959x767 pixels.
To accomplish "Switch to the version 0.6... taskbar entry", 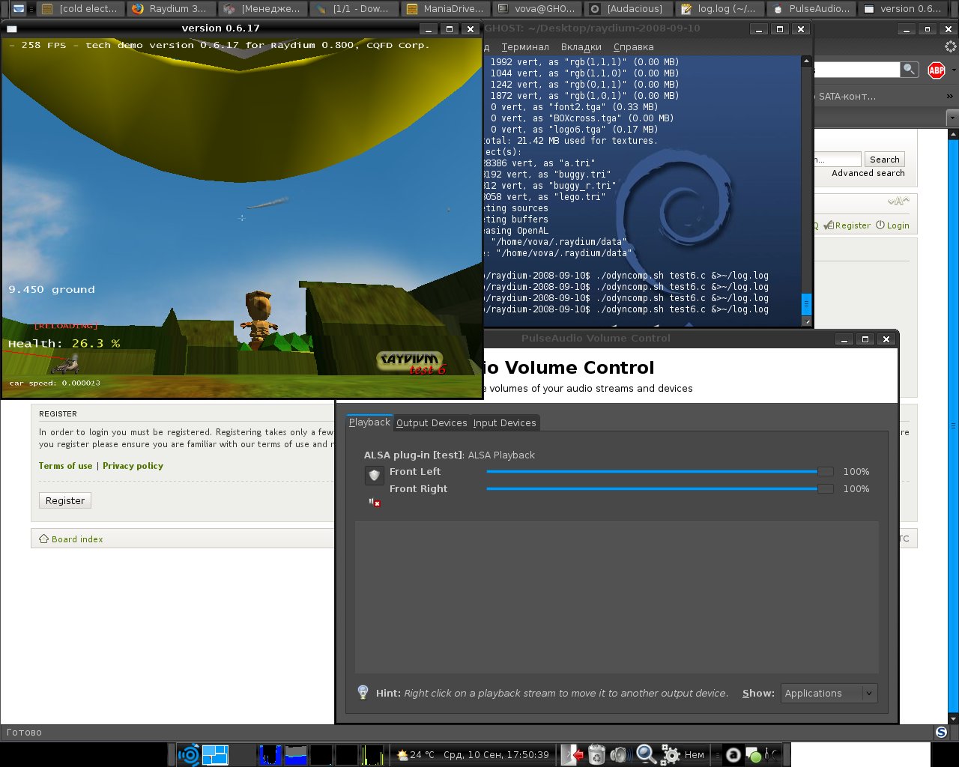I will click(x=903, y=9).
